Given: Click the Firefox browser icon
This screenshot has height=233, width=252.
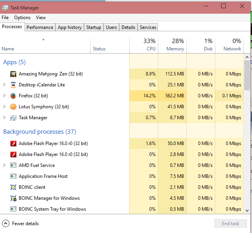Looking at the screenshot, I should pyautogui.click(x=13, y=96).
